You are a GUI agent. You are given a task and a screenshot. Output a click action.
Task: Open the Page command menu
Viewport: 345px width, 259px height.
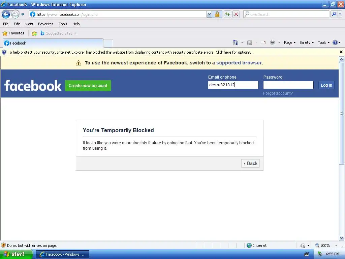[290, 42]
